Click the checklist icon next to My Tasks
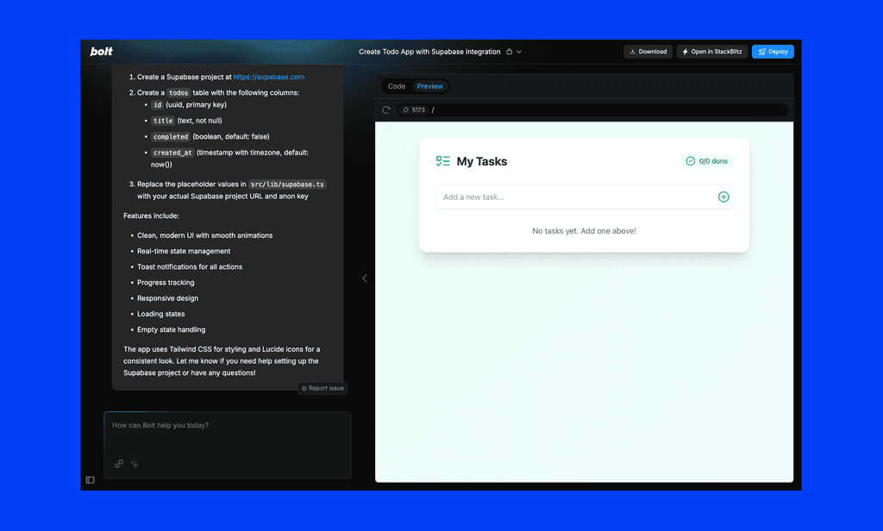This screenshot has height=531, width=883. point(442,161)
